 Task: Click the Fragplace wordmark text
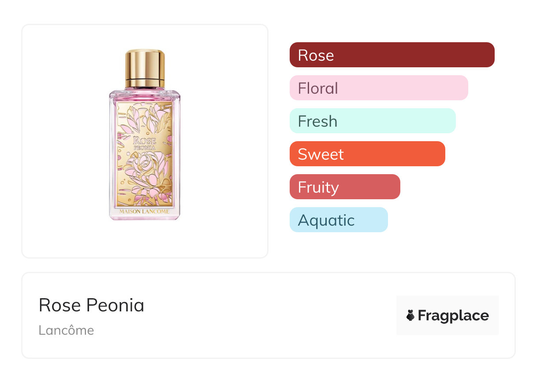pos(453,315)
